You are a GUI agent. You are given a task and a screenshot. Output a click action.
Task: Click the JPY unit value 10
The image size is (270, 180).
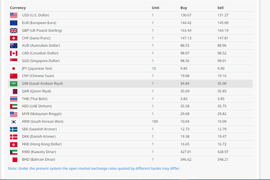coord(154,68)
